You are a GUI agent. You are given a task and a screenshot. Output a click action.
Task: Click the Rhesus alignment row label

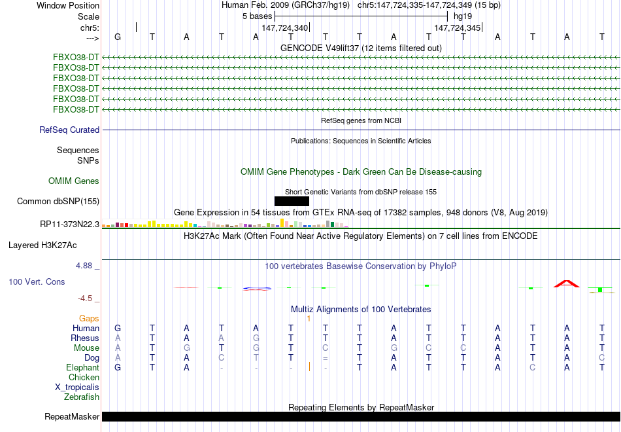click(x=85, y=338)
